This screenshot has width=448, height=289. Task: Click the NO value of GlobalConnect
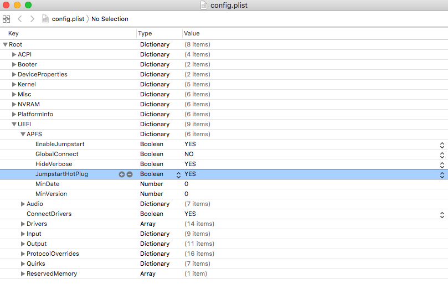point(189,154)
